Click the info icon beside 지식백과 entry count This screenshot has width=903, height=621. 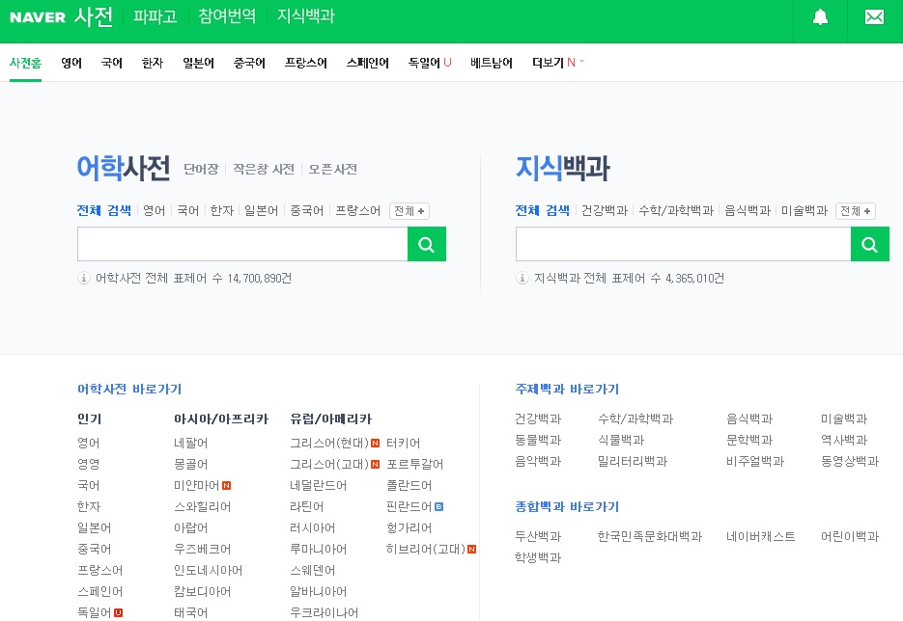click(522, 279)
